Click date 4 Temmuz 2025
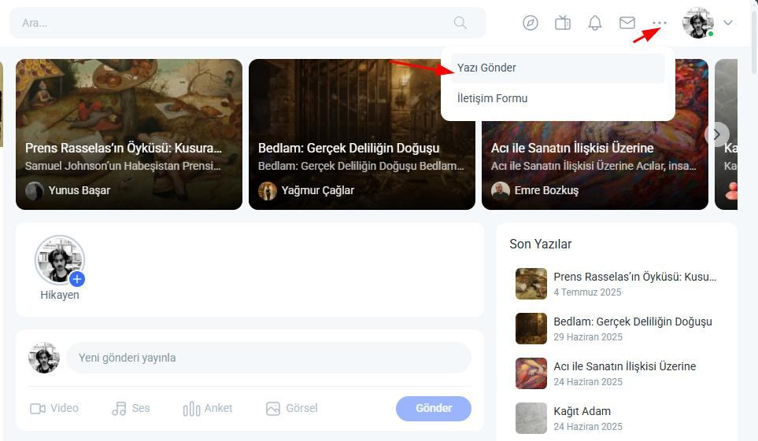Screen dimensions: 758x441 [x=587, y=292]
